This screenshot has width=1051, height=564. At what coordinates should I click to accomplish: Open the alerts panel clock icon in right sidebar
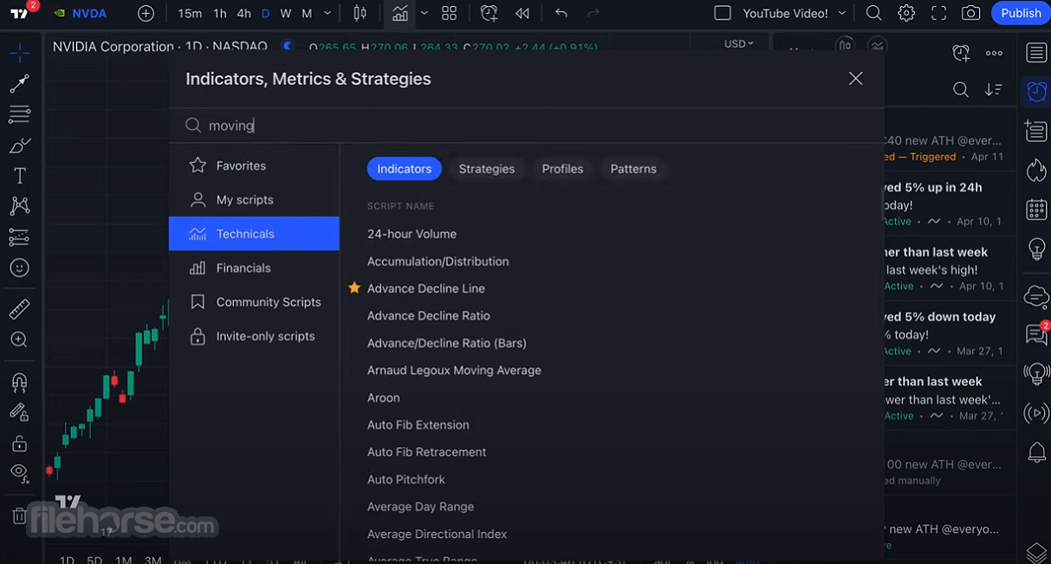[1036, 91]
